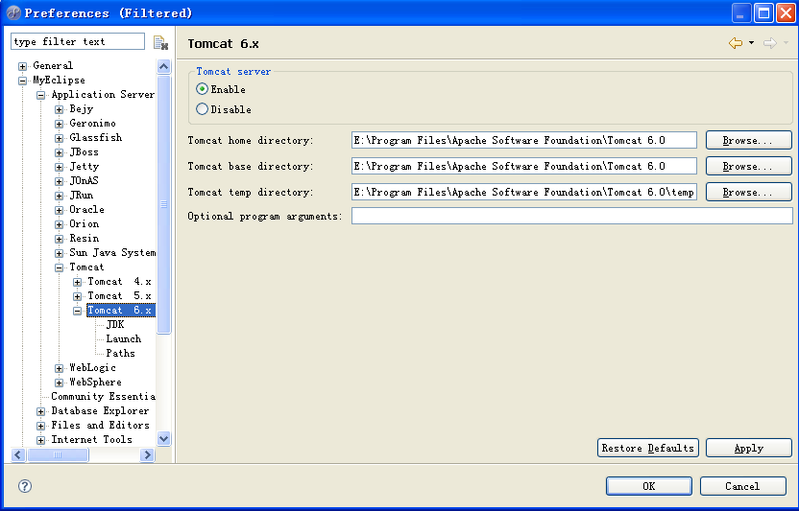799x511 pixels.
Task: Select the Glassfish label in tree
Action: click(96, 137)
